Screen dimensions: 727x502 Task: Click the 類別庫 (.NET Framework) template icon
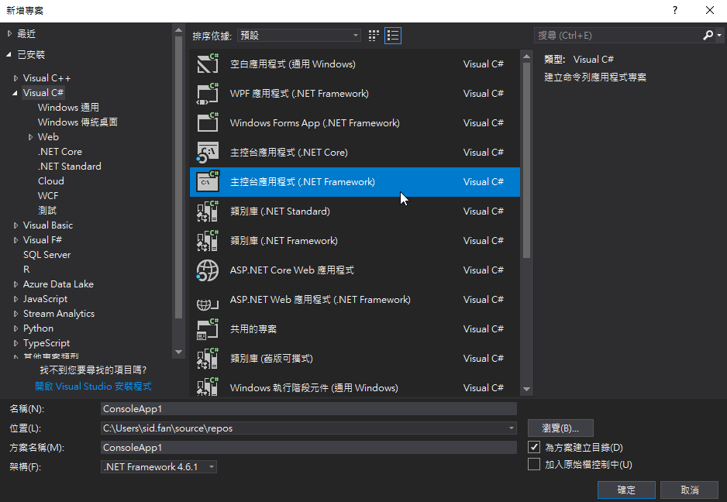point(208,240)
